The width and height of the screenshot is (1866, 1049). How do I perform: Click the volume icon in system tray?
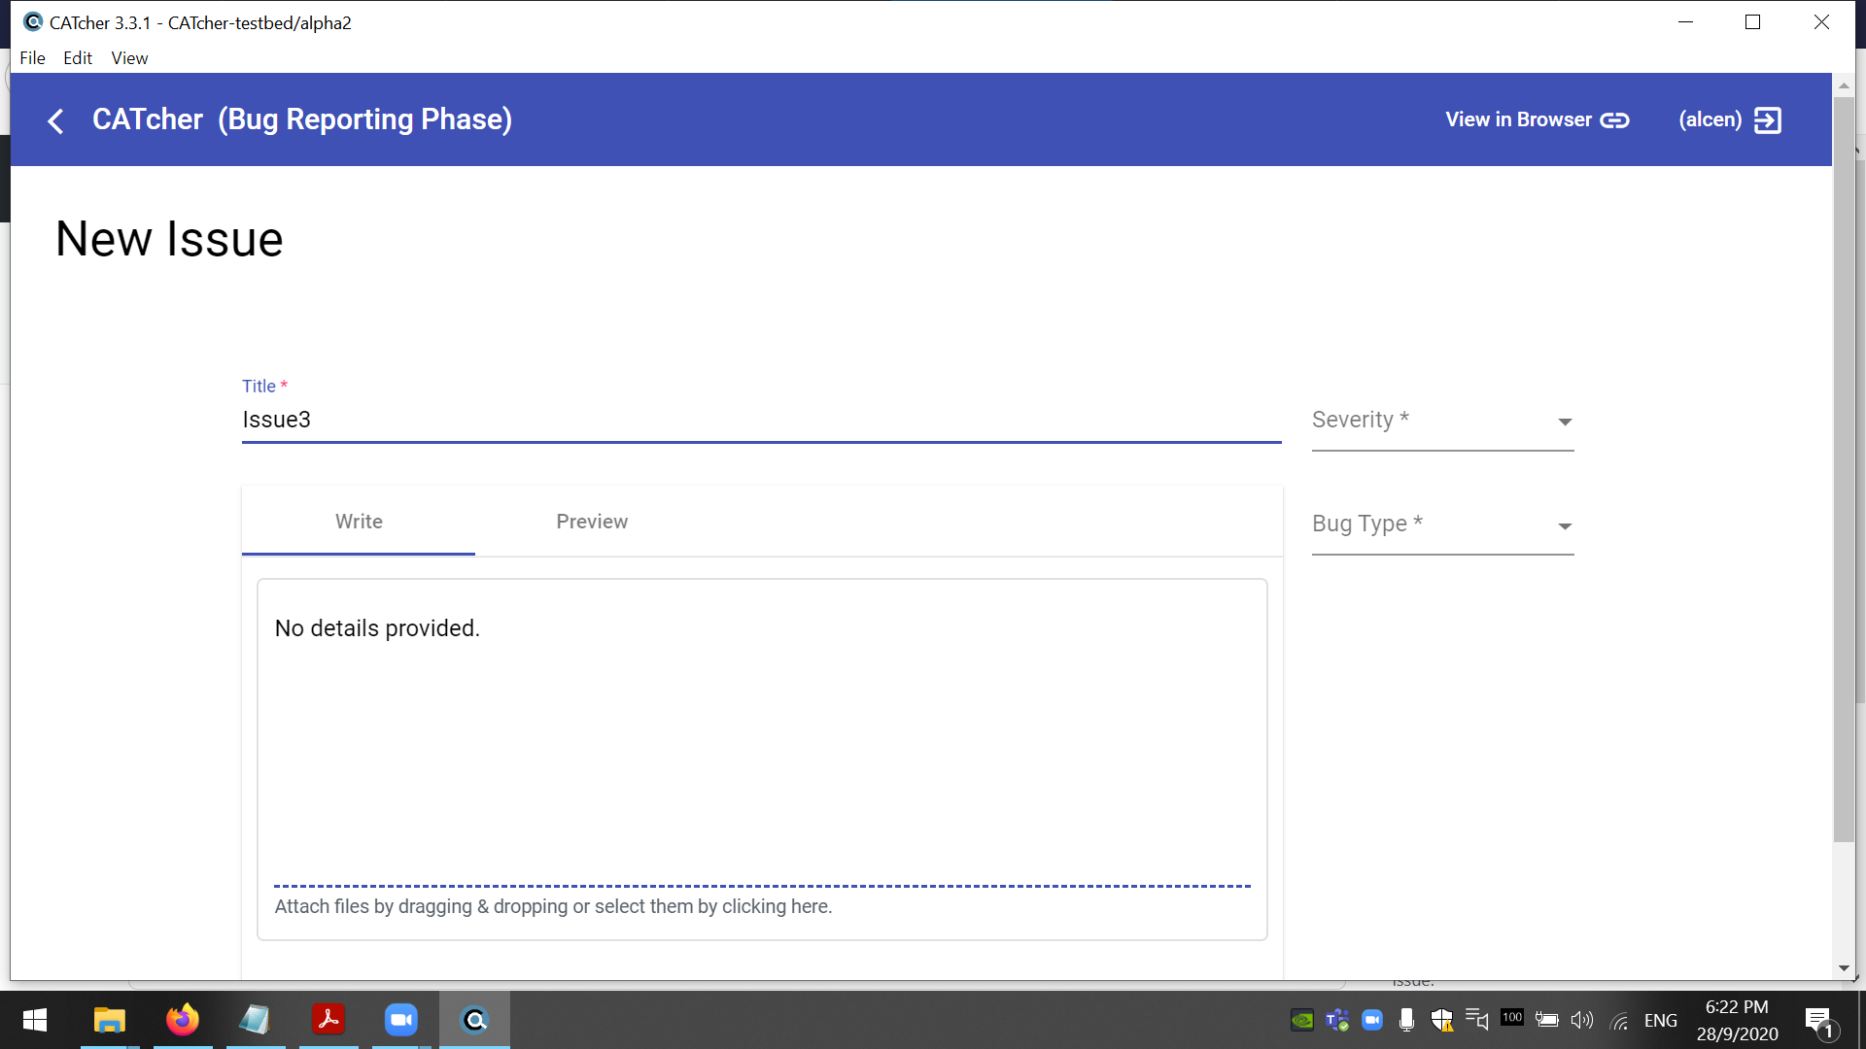1582,1020
